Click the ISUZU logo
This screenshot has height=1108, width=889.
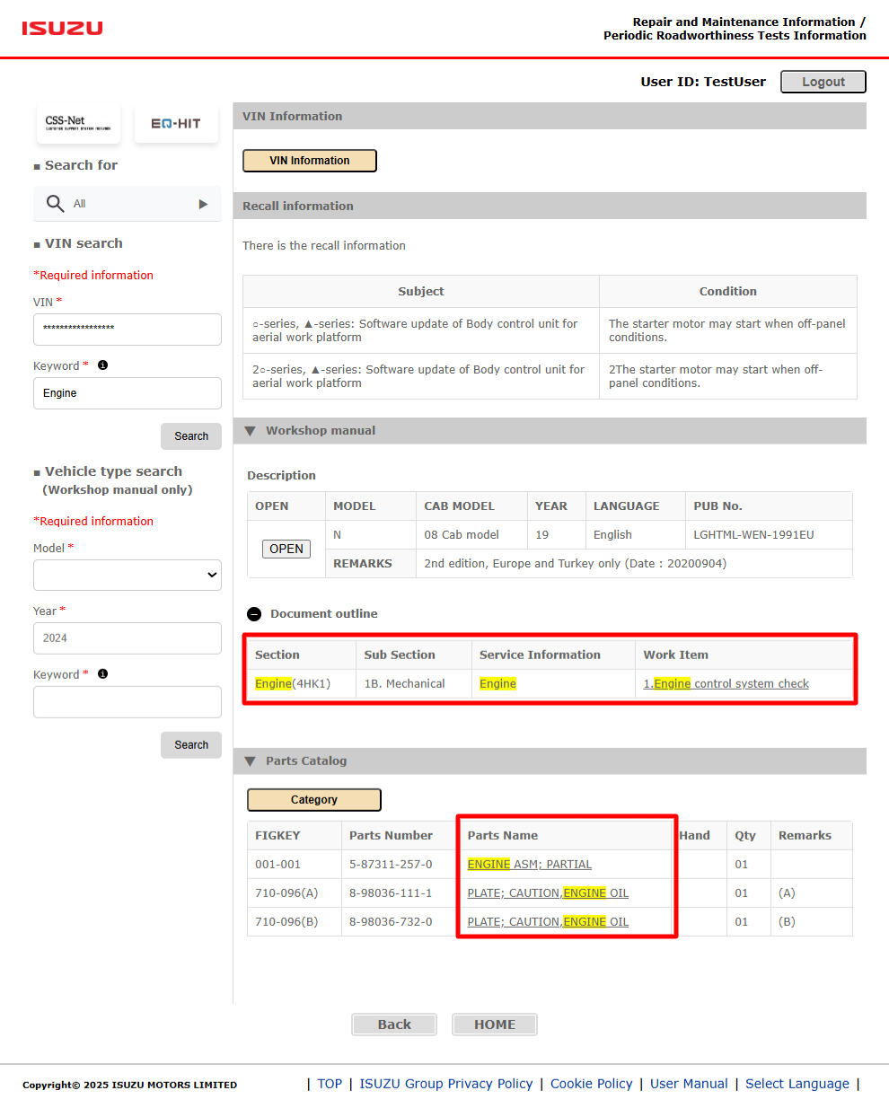(61, 28)
